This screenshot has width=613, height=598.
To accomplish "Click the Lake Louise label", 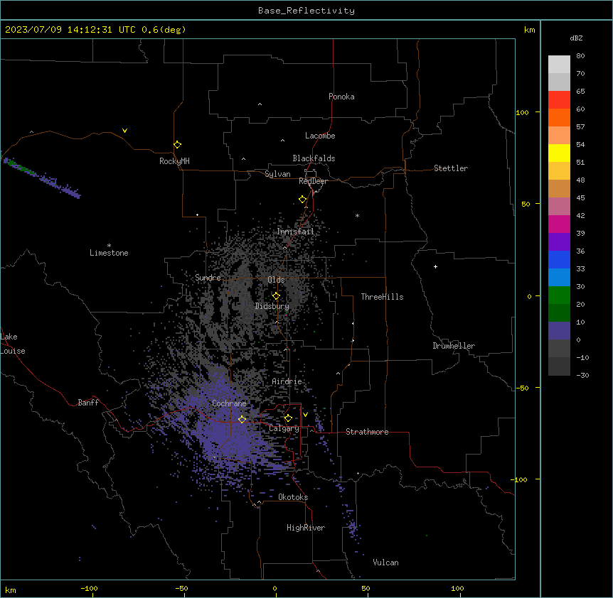I will coord(13,344).
